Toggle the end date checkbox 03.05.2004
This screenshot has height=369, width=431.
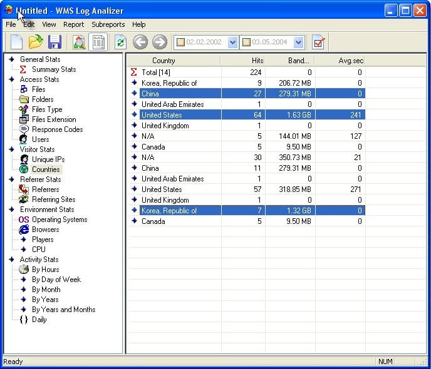pos(246,43)
